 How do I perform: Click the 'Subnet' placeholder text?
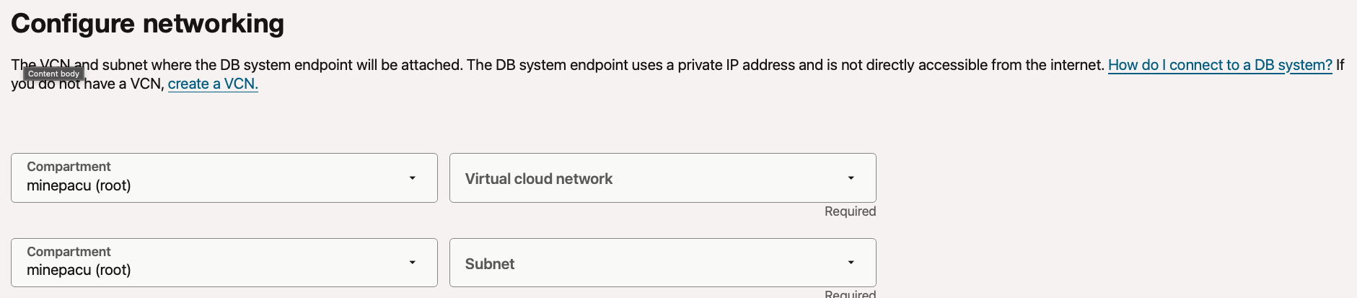coord(489,264)
